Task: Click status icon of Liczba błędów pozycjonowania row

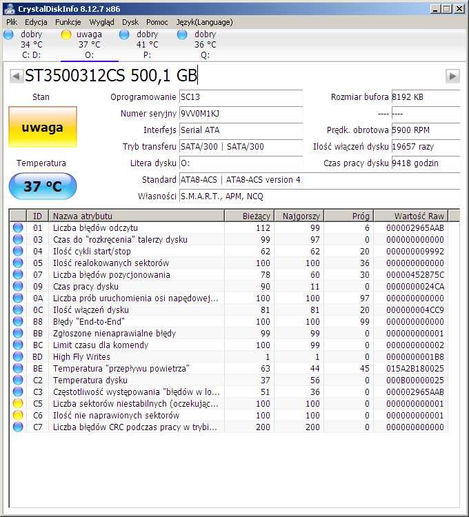Action: (18, 274)
